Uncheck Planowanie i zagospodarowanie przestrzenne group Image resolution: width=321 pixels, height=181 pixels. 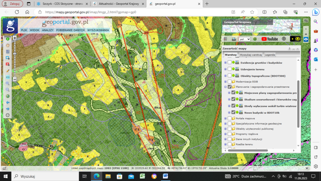coord(229,87)
